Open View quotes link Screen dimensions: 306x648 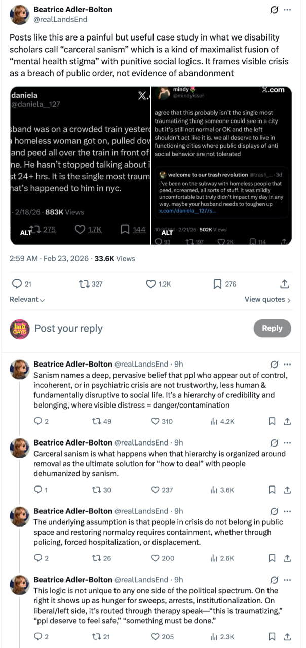(x=267, y=299)
